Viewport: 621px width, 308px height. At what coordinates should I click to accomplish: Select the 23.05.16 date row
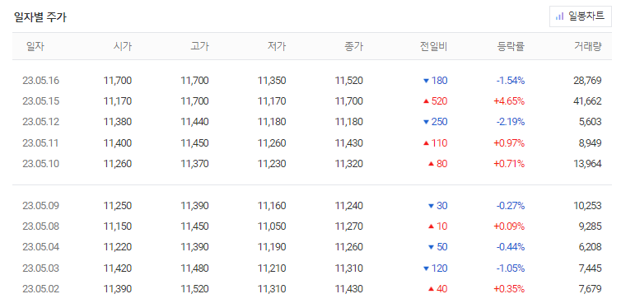click(311, 81)
